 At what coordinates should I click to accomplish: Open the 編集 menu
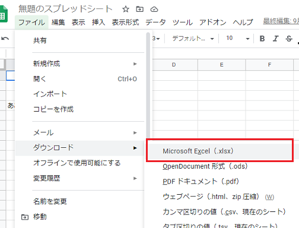pos(58,23)
